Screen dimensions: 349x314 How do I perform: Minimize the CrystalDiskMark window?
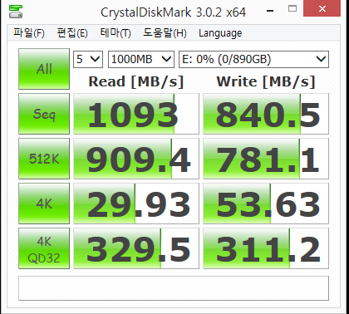270,10
